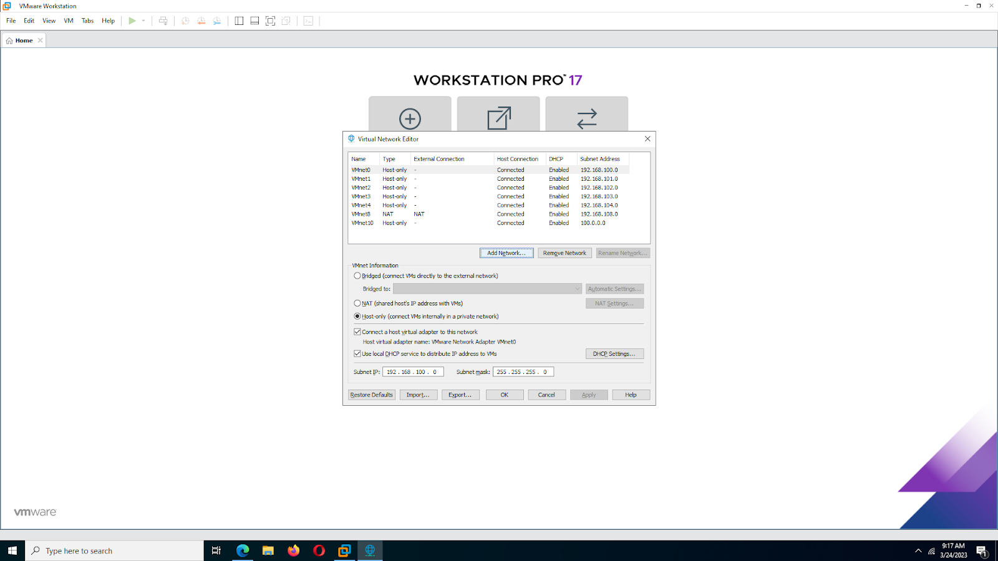Select the VMnet10 network row
Image resolution: width=998 pixels, height=561 pixels.
pos(489,223)
